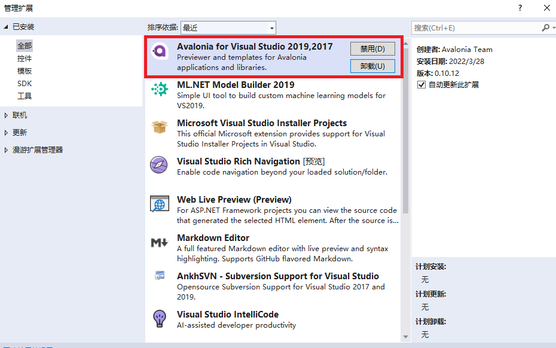Expand the 联机 tree node
The width and height of the screenshot is (556, 348).
tap(5, 115)
